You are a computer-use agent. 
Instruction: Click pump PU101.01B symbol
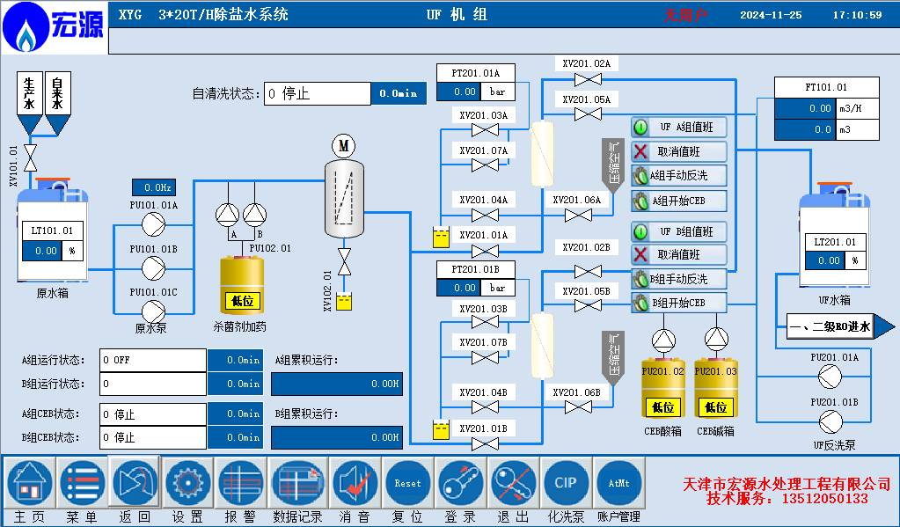pyautogui.click(x=153, y=268)
